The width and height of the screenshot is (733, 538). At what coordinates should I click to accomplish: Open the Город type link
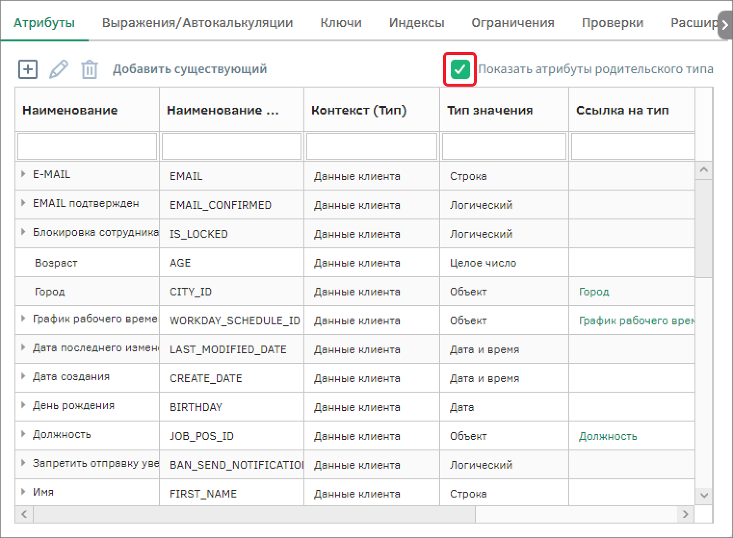coord(593,292)
